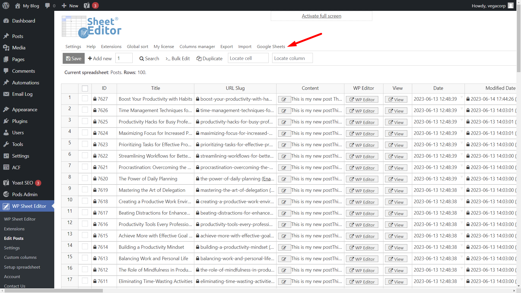Click the WordPress logo in the admin bar
The image size is (521, 293).
pyautogui.click(x=6, y=5)
